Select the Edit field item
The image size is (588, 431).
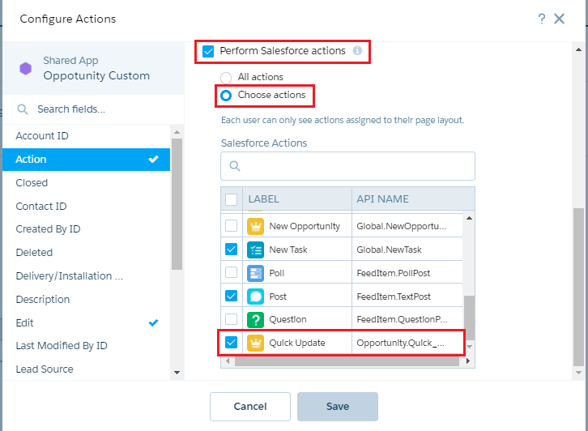pos(86,322)
